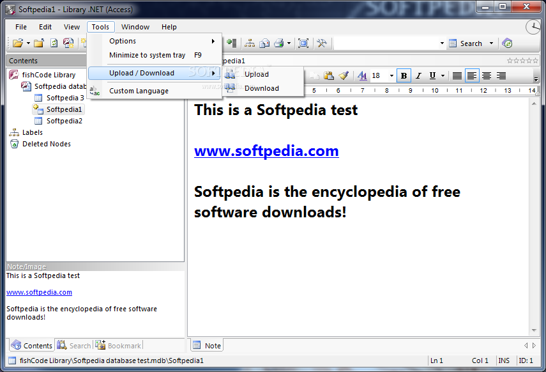Viewport: 546px width, 372px height.
Task: Open the search combo box dropdown arrow
Action: coord(442,43)
